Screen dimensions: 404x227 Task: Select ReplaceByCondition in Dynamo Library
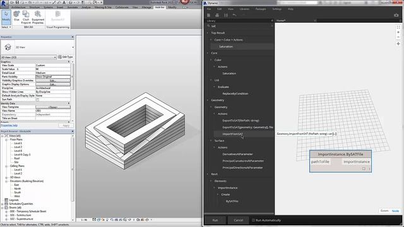click(x=235, y=94)
